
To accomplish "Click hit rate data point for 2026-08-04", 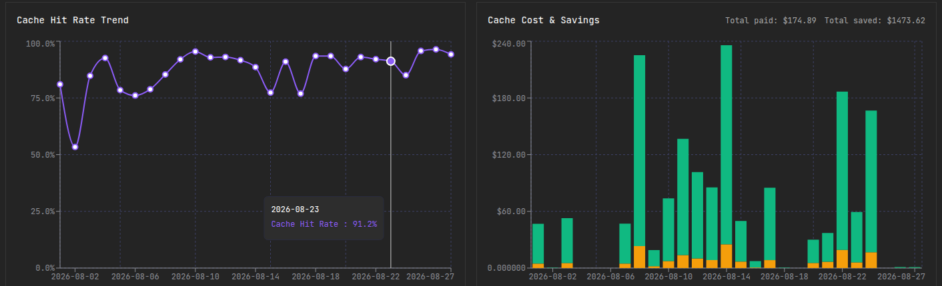I will coord(105,58).
